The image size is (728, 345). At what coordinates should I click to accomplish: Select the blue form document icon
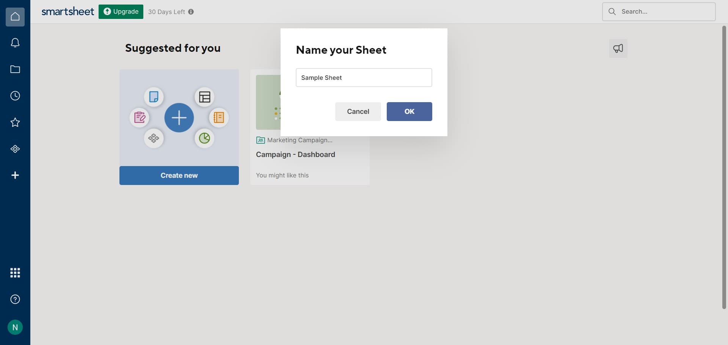[x=154, y=97]
